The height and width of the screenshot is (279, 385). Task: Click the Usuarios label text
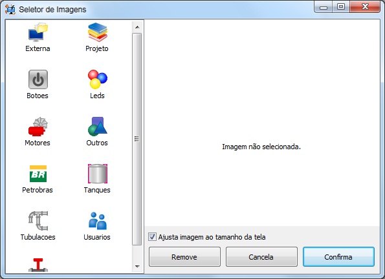[x=97, y=237]
